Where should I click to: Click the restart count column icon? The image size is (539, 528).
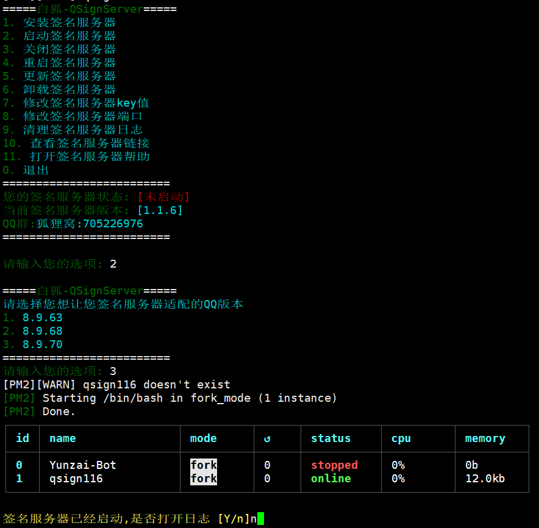click(267, 439)
